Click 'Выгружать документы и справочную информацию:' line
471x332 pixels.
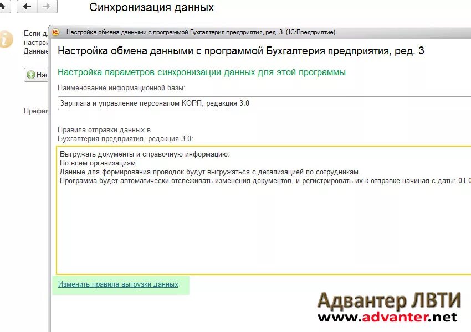click(145, 154)
